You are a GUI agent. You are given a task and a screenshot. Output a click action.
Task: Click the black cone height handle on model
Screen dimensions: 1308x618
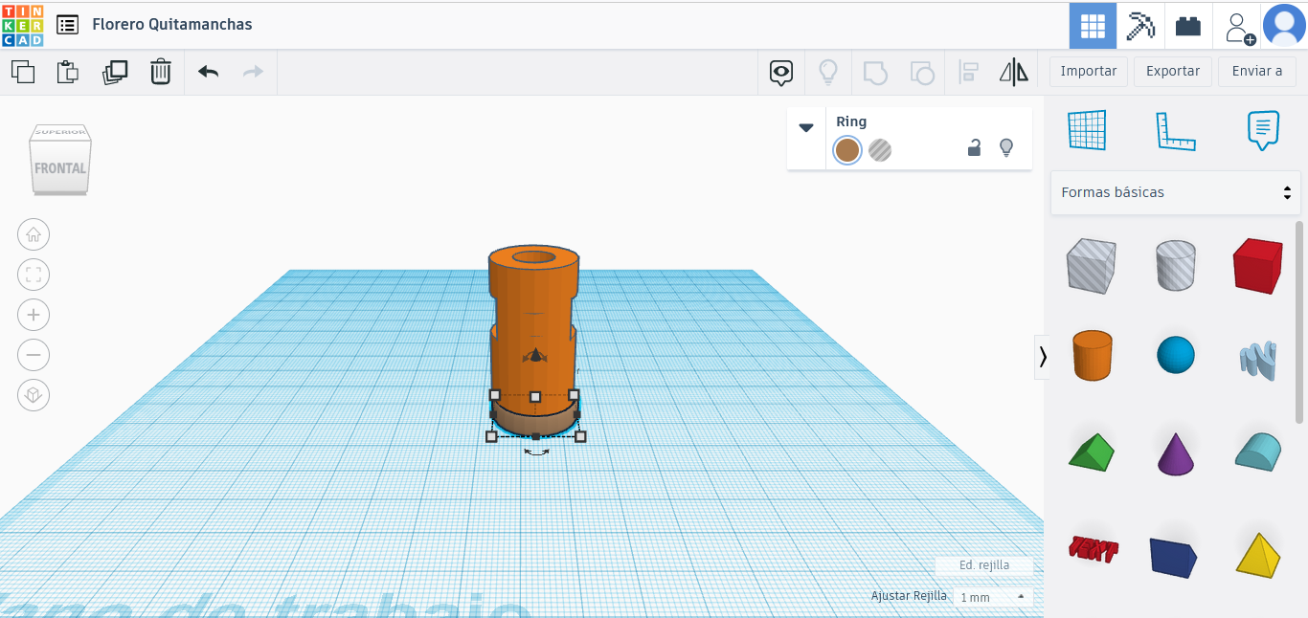click(x=536, y=354)
